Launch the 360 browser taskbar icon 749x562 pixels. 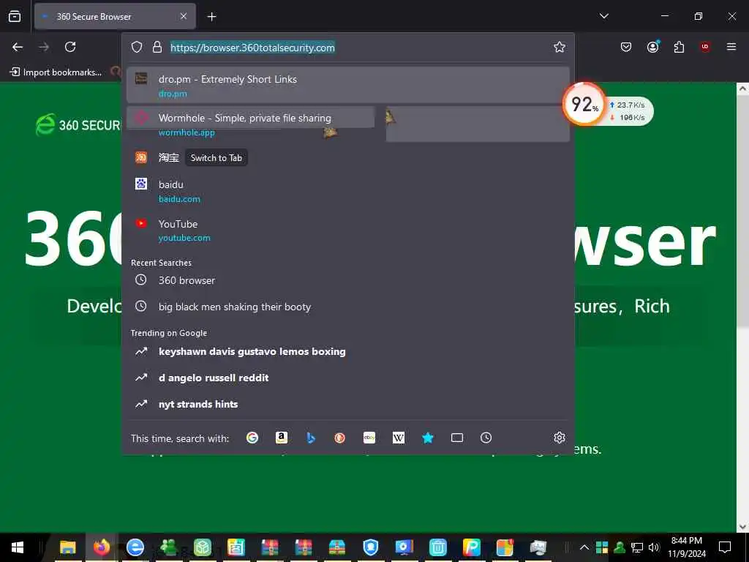point(135,547)
